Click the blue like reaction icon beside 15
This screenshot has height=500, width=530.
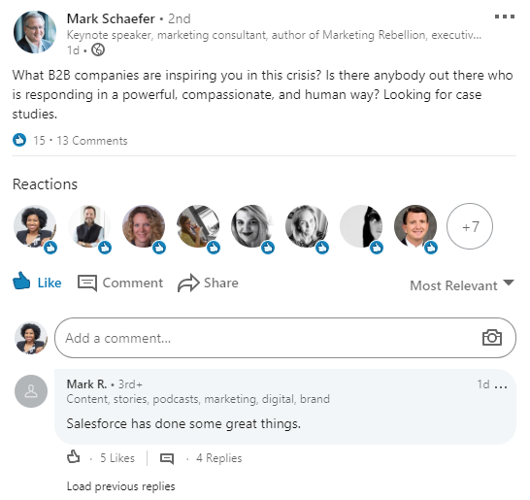coord(19,140)
